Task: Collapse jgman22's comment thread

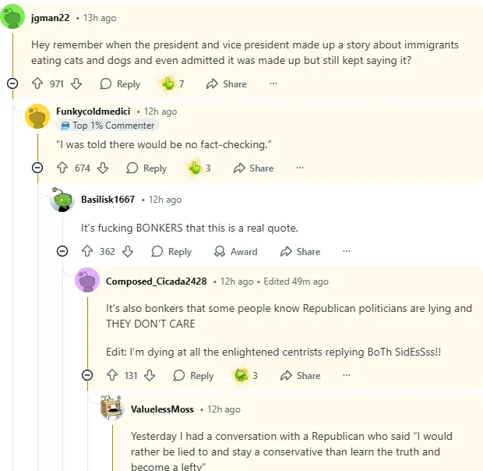Action: pos(12,83)
